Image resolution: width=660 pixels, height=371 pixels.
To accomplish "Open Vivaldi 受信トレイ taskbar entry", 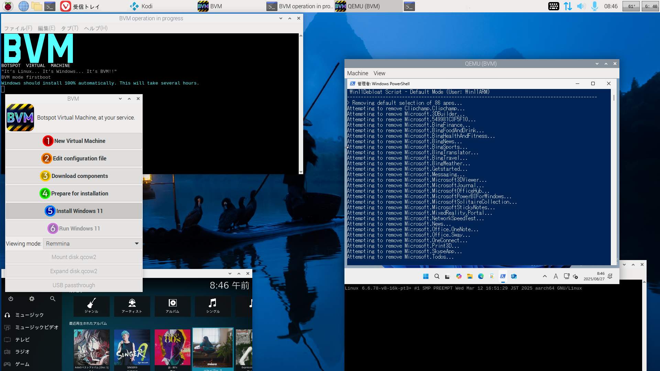I will pos(80,6).
